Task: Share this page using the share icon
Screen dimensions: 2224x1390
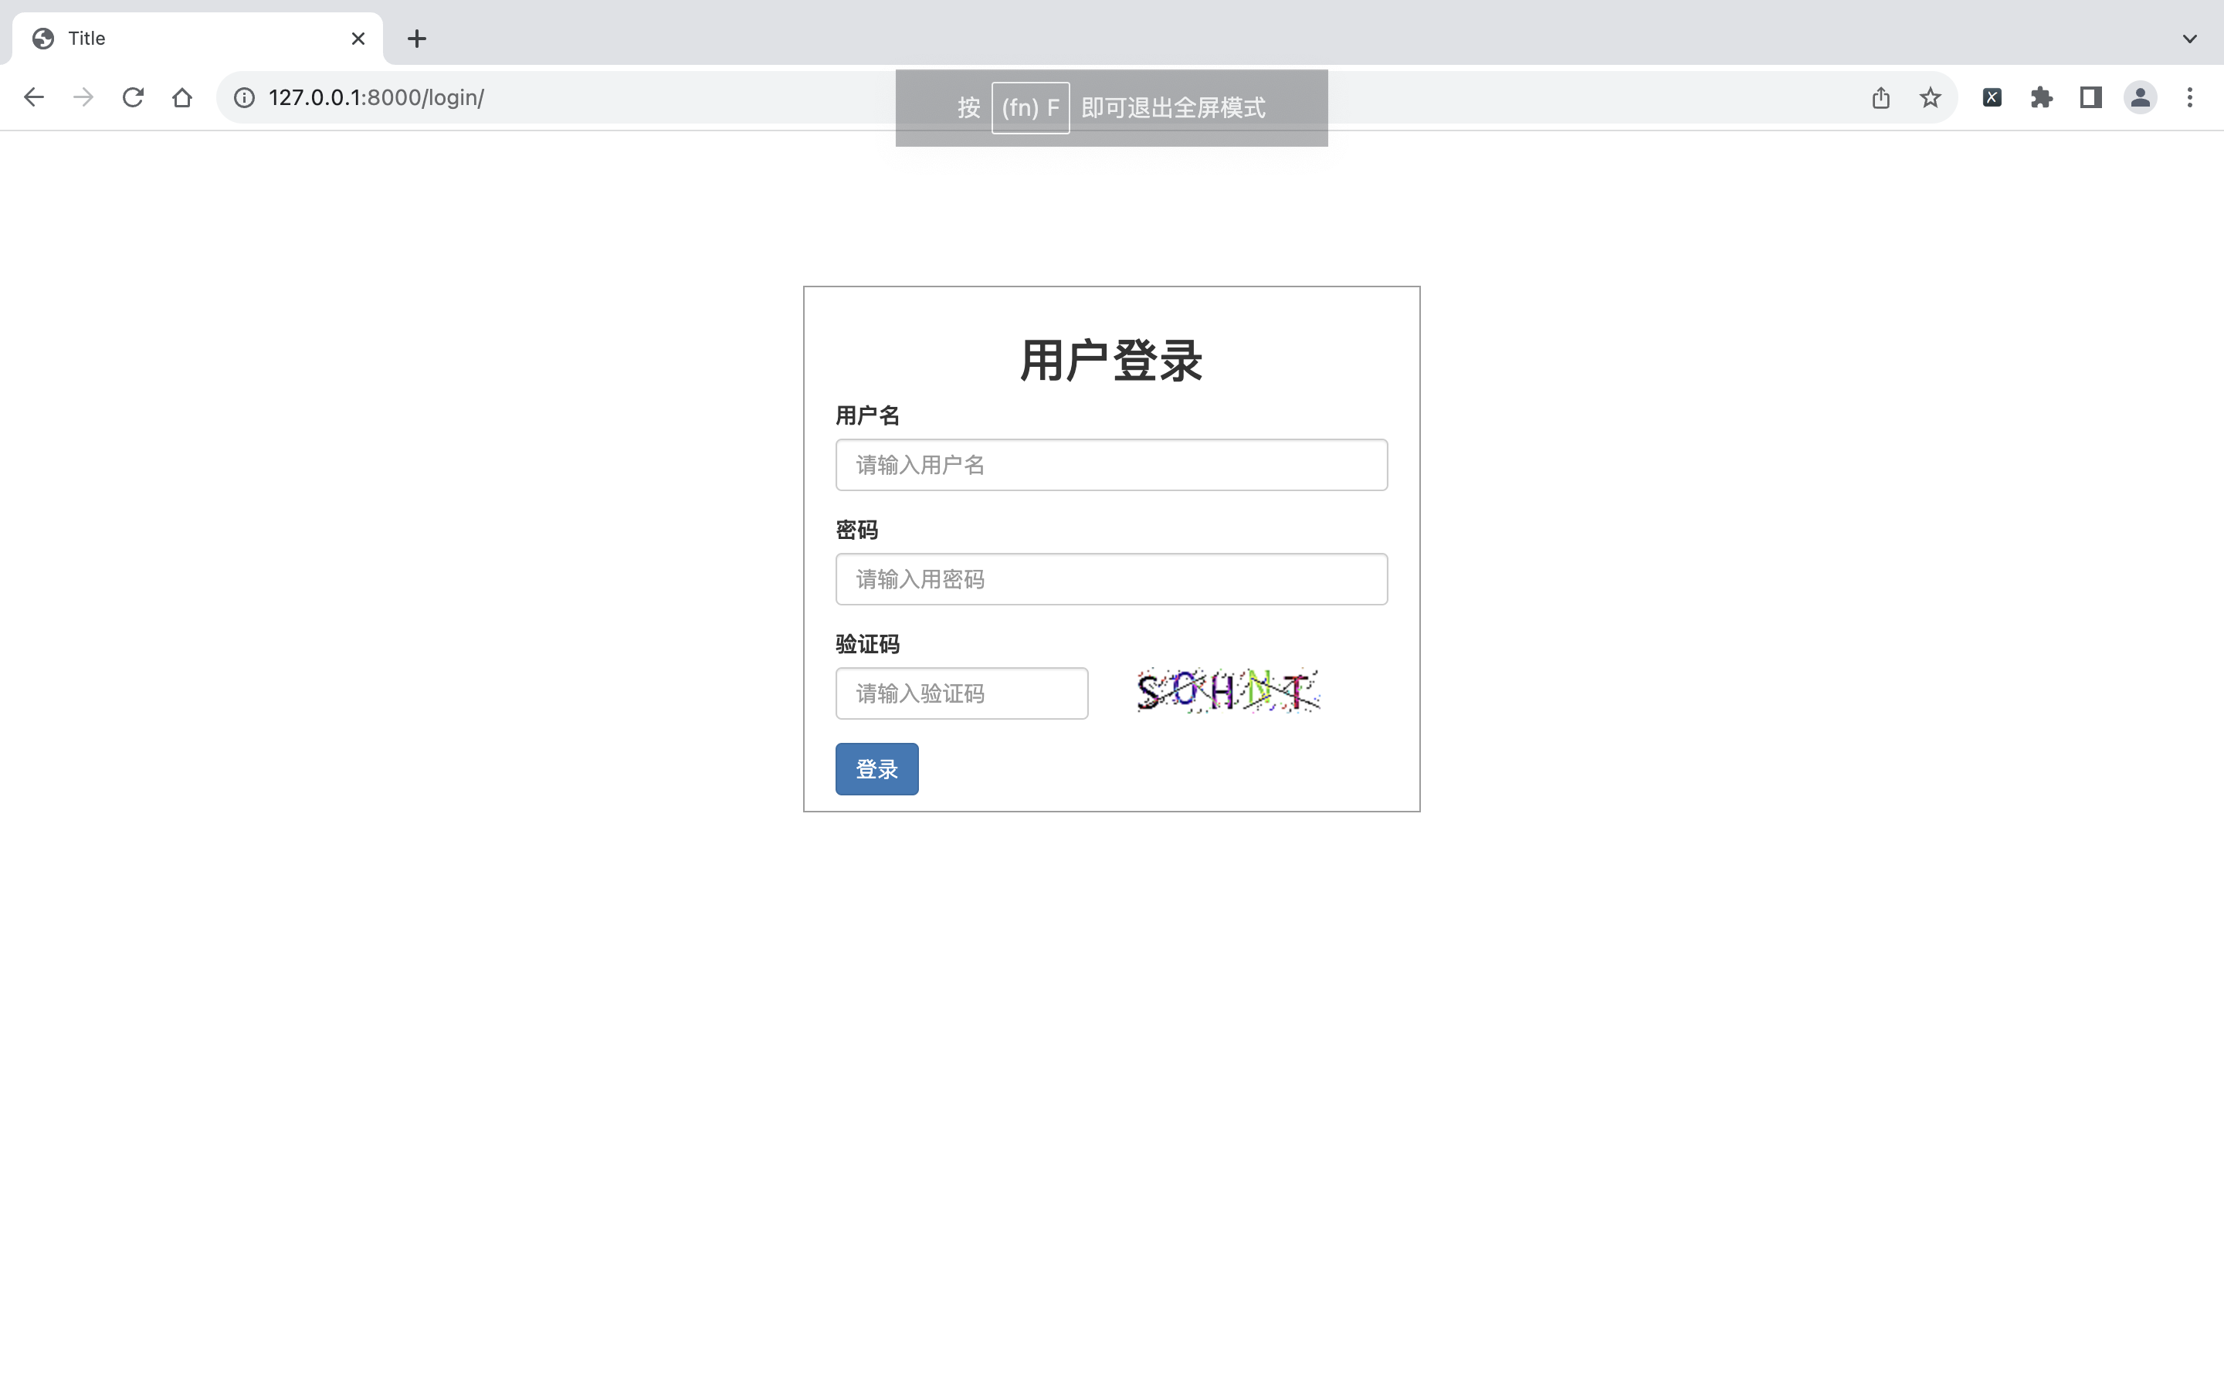Action: pos(1880,97)
